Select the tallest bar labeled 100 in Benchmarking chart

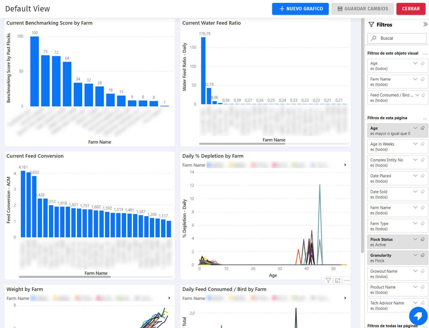pos(35,71)
